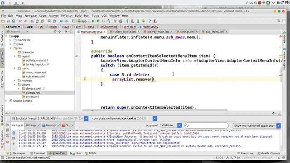290x163 pixels.
Task: Select styles.xml in project tree
Action: click(x=32, y=97)
